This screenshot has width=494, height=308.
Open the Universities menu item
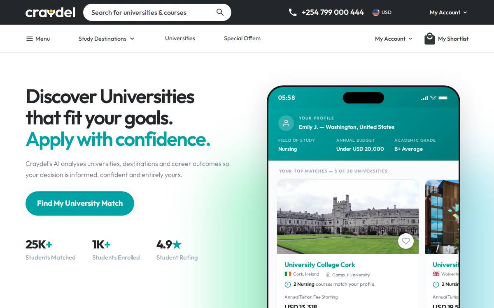[180, 38]
